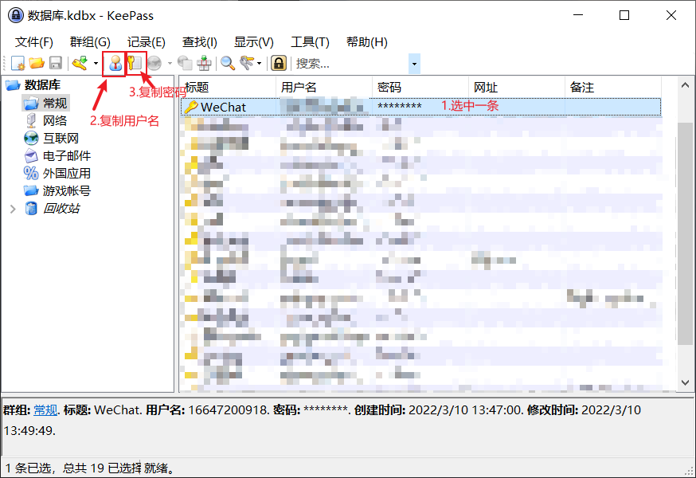Select the 互联网 group
696x478 pixels.
coord(61,138)
